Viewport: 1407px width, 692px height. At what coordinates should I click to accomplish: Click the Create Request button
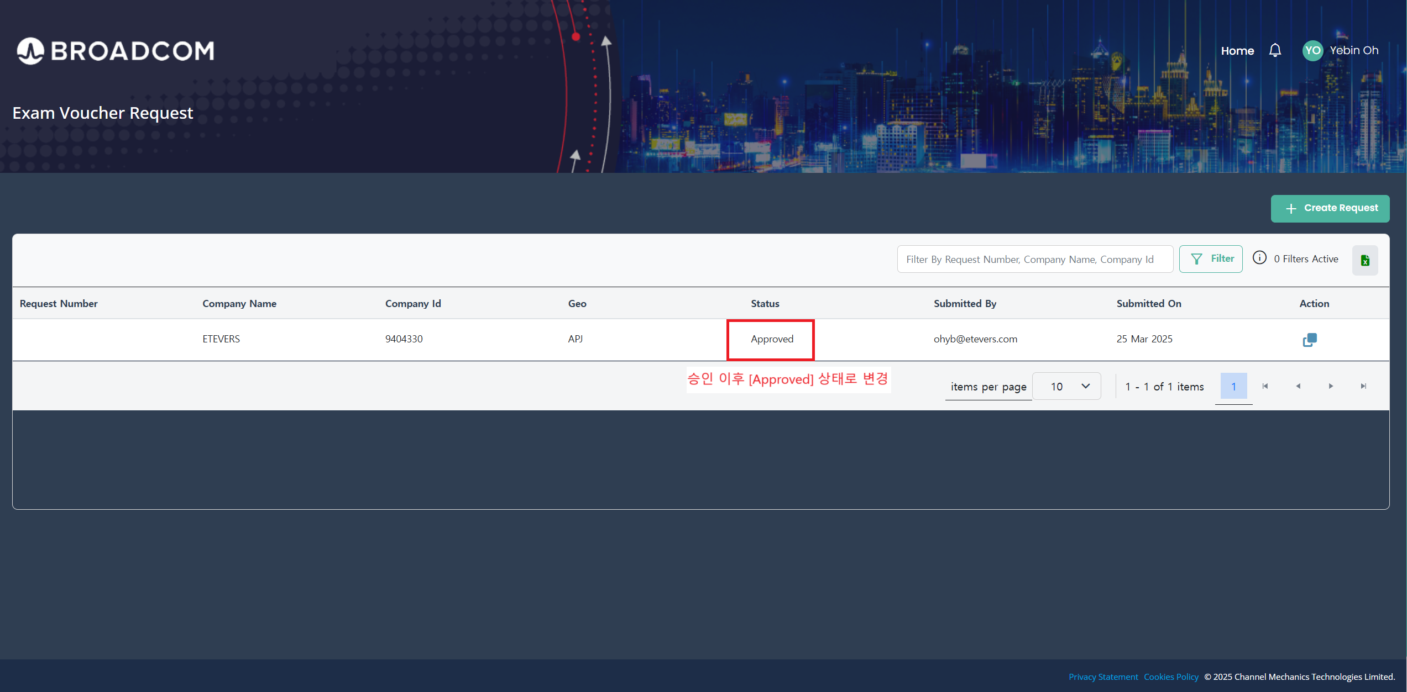tap(1330, 208)
